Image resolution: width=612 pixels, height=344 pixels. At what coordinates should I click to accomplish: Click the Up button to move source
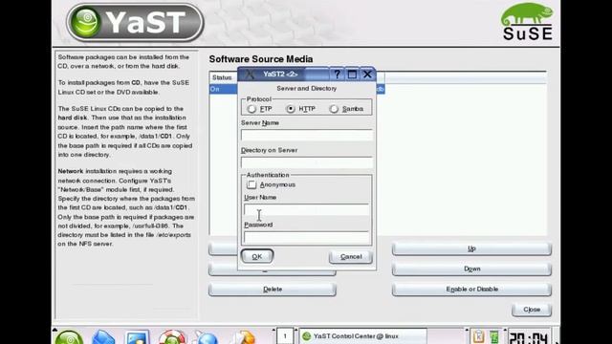pos(471,248)
